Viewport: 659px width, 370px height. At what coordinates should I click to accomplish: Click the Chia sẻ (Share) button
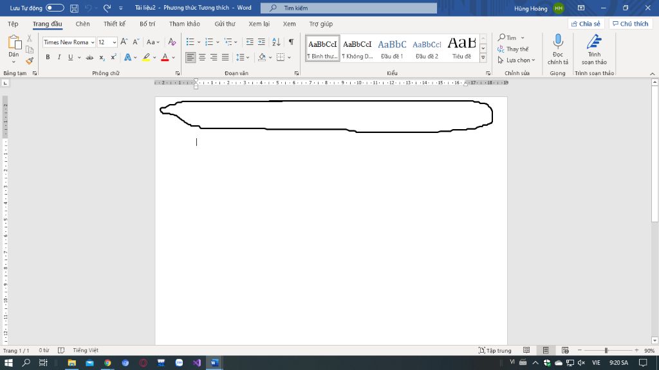tap(586, 24)
